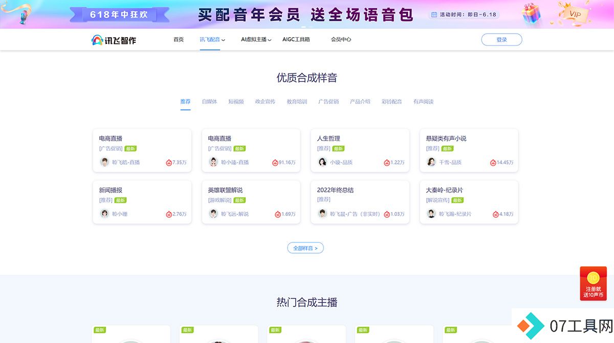
Task: Click popularity flame icon beside 7.35万
Action: 169,162
